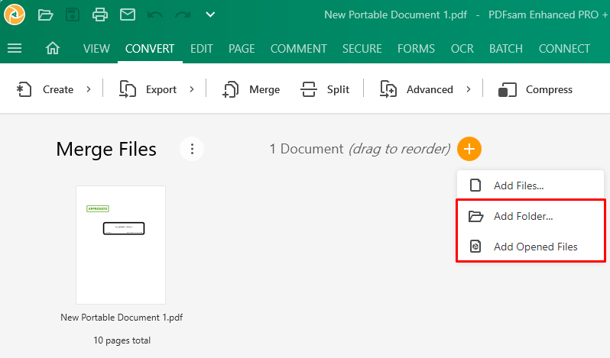The height and width of the screenshot is (358, 610).
Task: Click the Save disk icon
Action: 73,15
